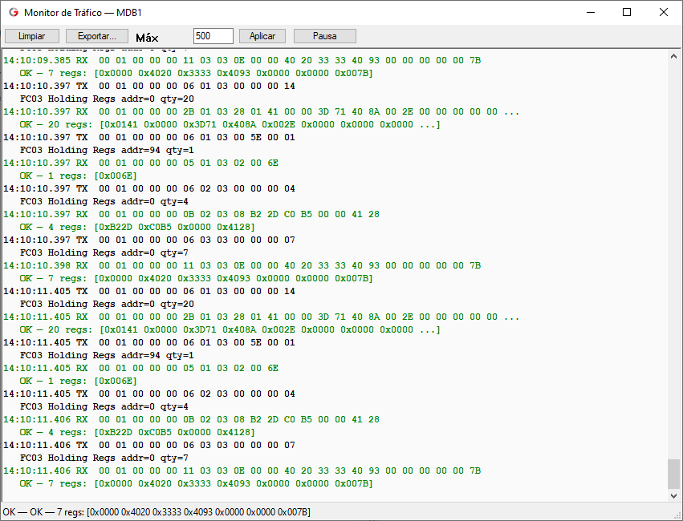683x521 pixels.
Task: Select 14:10:10.397 TX line ending 00 00 04
Action: click(x=149, y=188)
